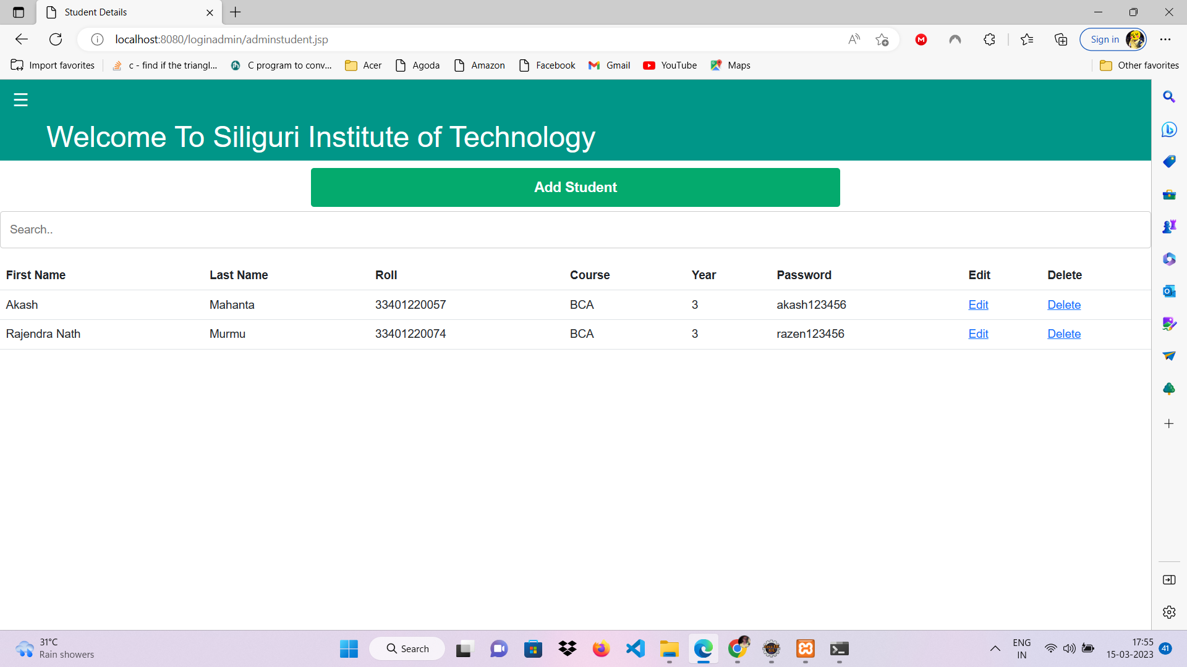Edit the record for Akash Mahanta
This screenshot has height=667, width=1187.
coord(978,304)
